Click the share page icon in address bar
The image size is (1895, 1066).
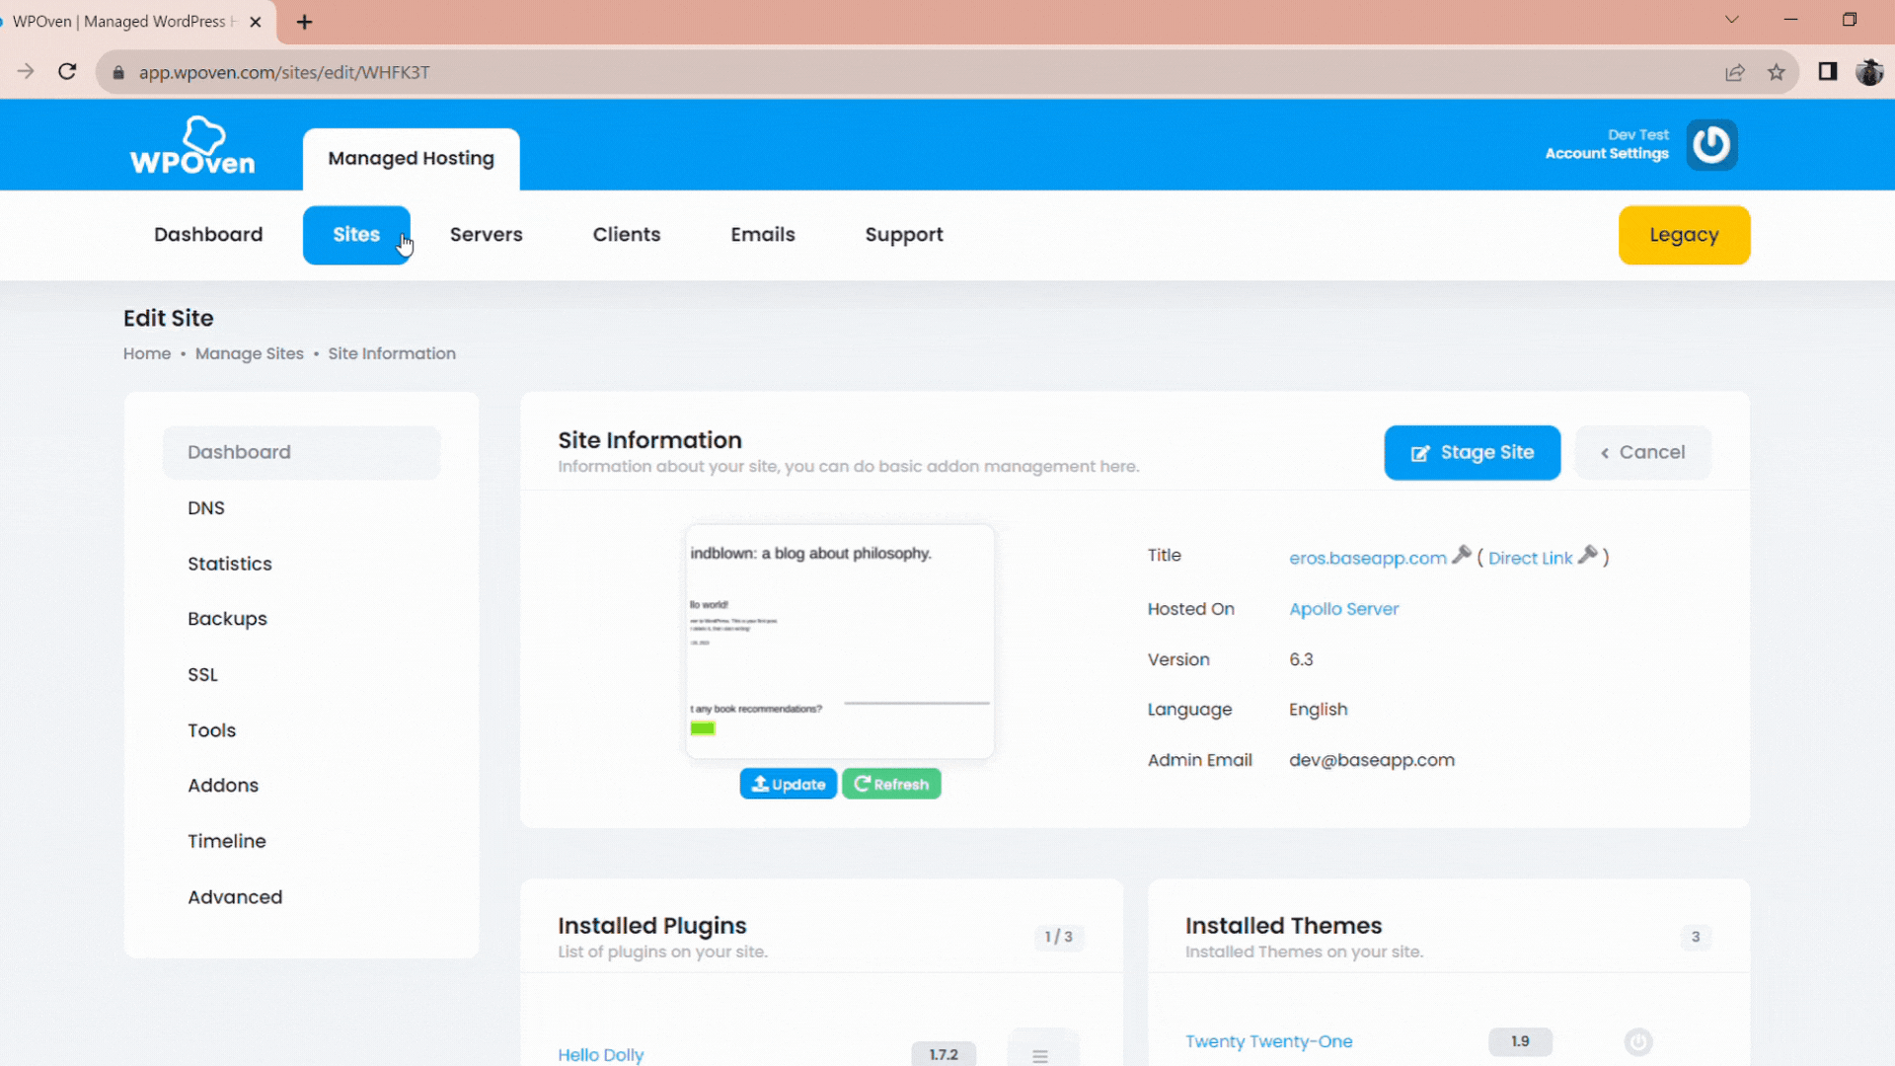coord(1735,72)
